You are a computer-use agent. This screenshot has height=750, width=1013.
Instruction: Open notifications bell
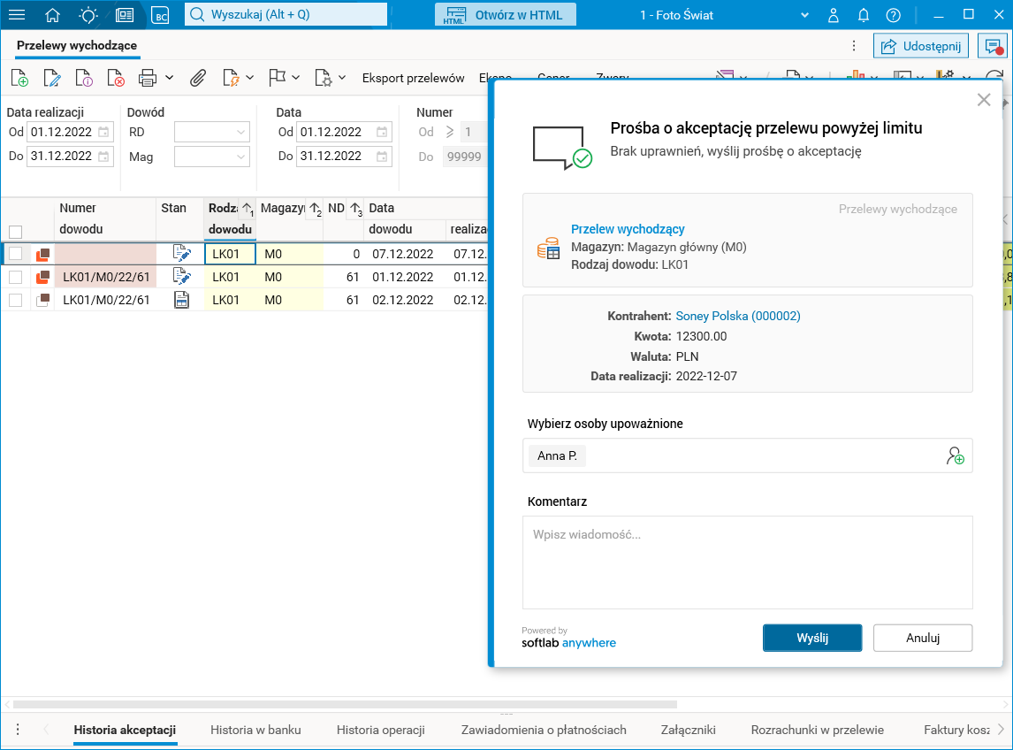pos(863,15)
